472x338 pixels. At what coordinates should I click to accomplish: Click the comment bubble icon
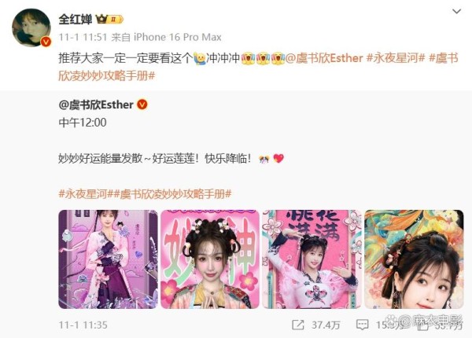[x=362, y=325]
